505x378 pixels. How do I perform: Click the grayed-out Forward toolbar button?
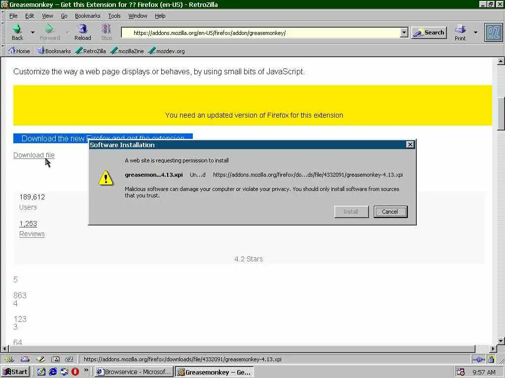pyautogui.click(x=50, y=32)
